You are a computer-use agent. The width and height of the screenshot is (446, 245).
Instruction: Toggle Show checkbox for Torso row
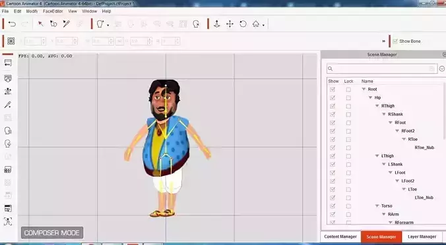click(x=333, y=206)
